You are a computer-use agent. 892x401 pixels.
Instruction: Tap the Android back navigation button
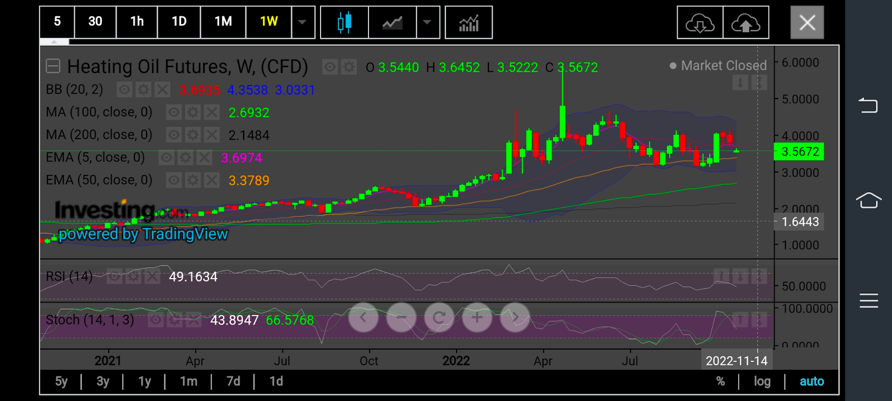point(869,105)
